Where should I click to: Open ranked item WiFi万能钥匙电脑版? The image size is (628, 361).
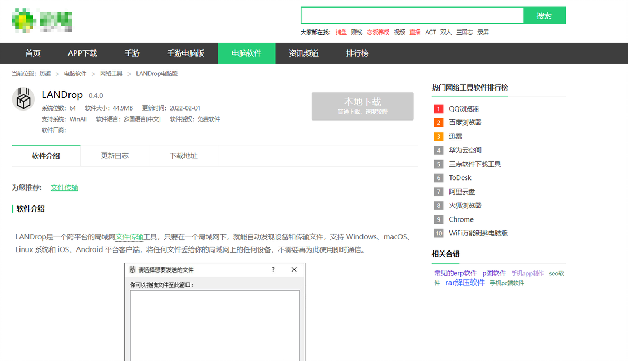478,233
